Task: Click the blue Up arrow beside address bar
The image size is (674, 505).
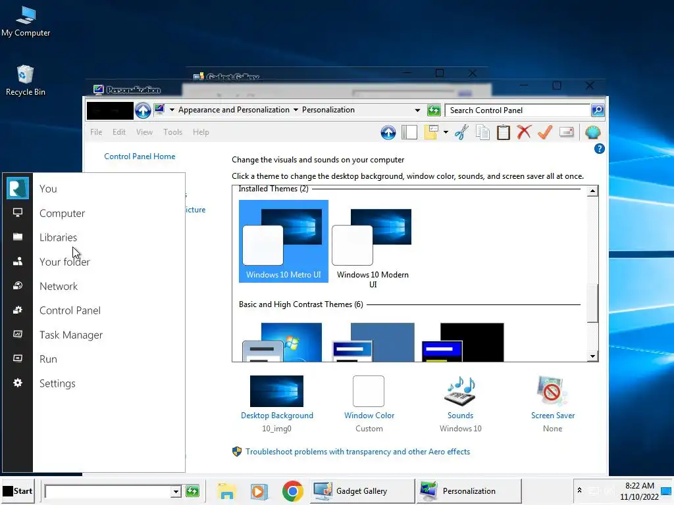Action: [143, 110]
